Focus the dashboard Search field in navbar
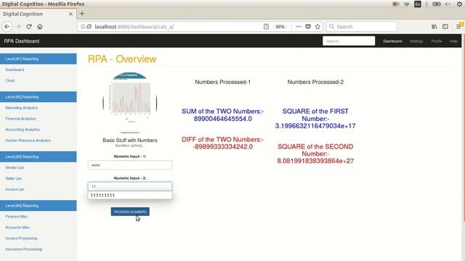Viewport: 465px width, 261px height. coord(349,41)
